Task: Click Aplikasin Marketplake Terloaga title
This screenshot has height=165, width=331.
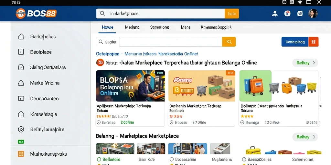Action: click(x=124, y=108)
